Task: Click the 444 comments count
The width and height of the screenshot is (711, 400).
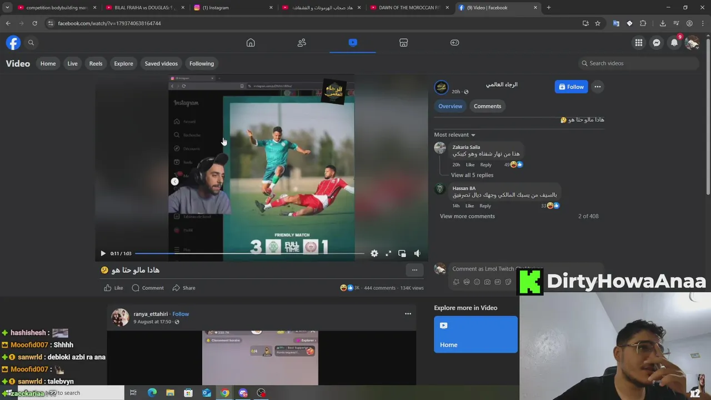Action: [380, 288]
